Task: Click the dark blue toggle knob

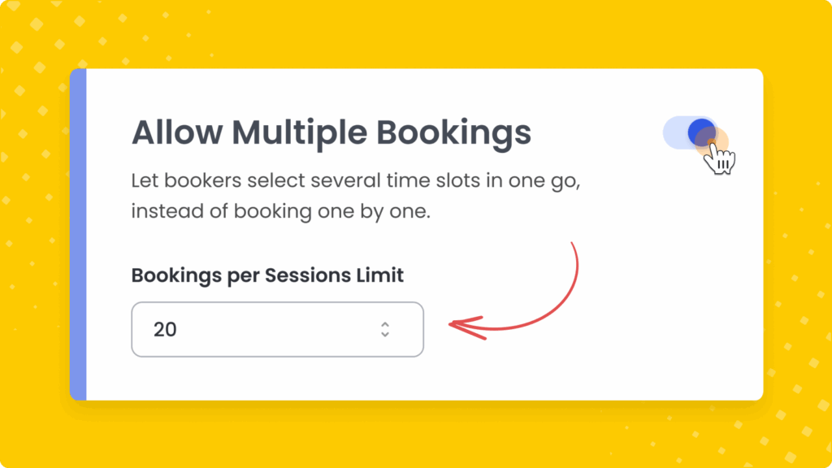Action: click(700, 132)
